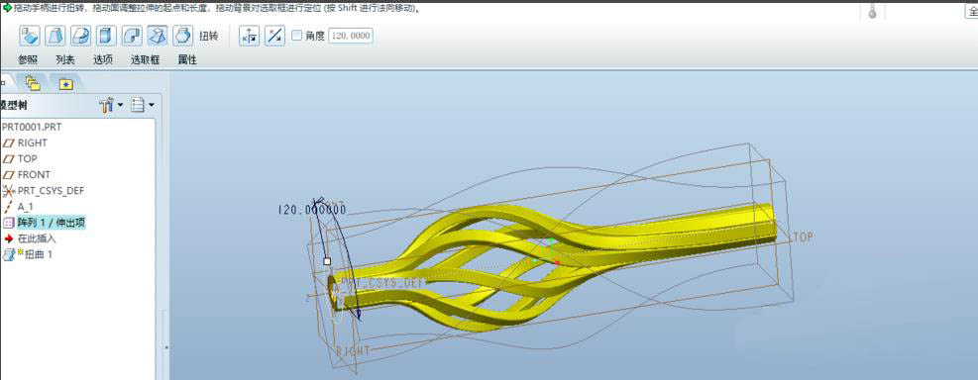Viewport: 978px width, 380px height.
Task: Click the twist angle drag handle square
Action: 327,261
